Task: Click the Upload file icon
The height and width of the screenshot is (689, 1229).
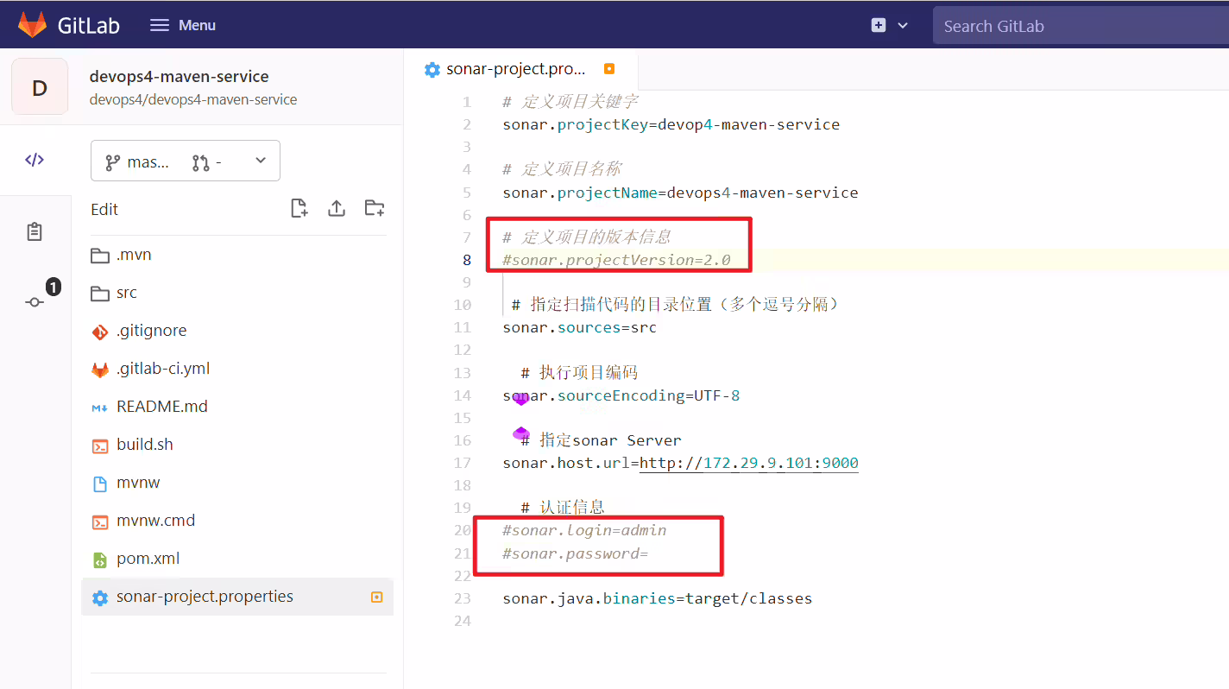Action: pos(337,208)
